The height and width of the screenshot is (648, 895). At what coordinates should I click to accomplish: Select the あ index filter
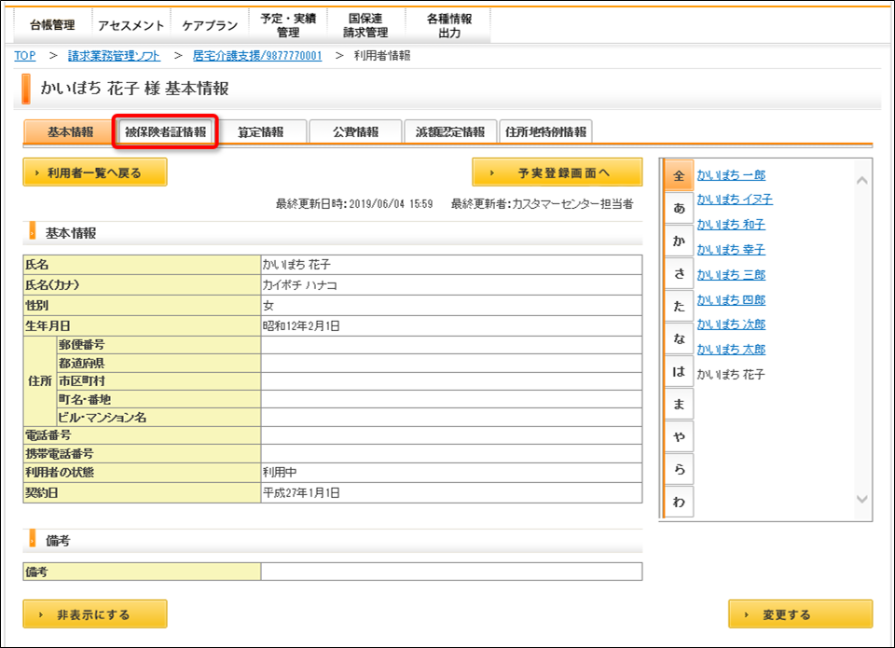click(679, 208)
